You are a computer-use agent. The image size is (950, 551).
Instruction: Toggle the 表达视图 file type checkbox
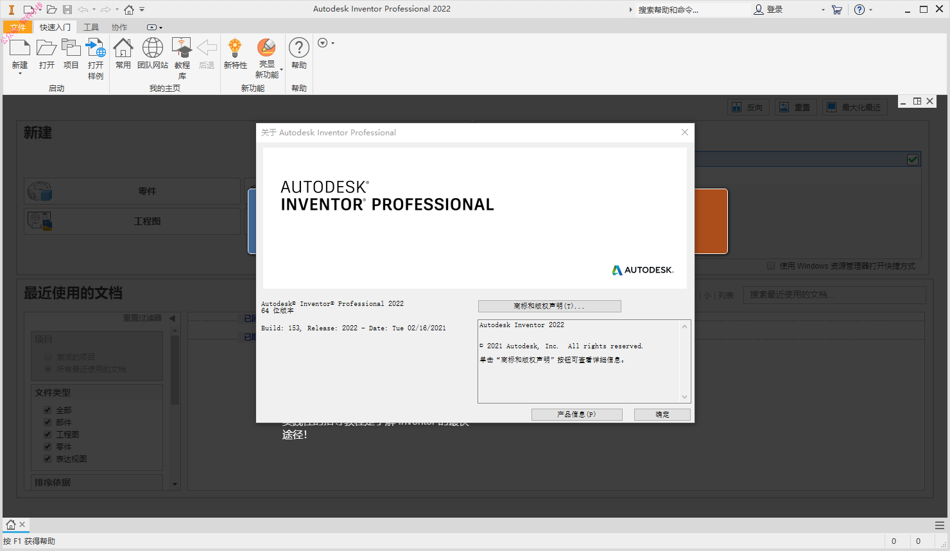[47, 459]
